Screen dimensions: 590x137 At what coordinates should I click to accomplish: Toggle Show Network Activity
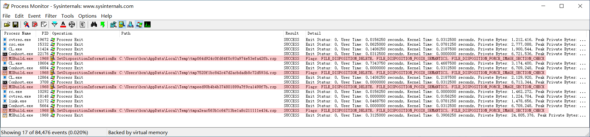point(130,25)
